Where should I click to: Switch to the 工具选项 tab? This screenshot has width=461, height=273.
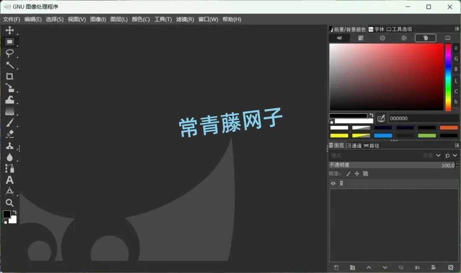coord(399,29)
